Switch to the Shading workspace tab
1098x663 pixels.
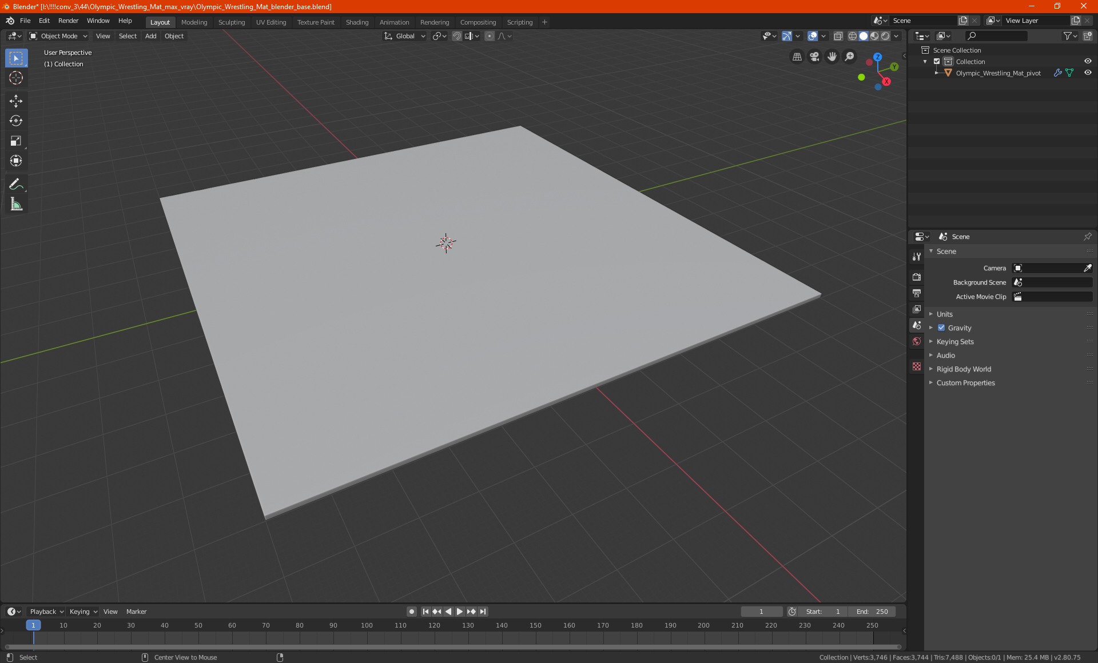coord(357,22)
